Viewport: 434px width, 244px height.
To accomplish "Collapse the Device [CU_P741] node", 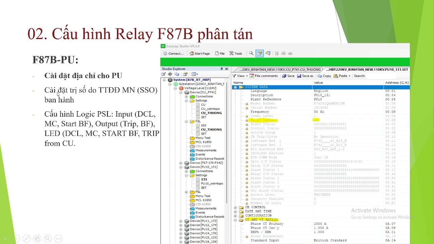I will tap(181, 92).
